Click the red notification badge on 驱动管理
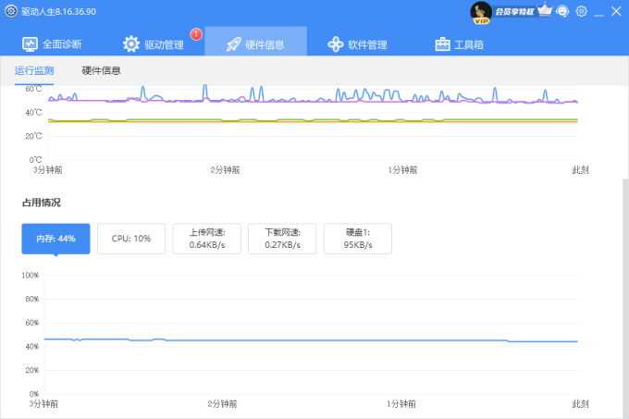The width and height of the screenshot is (629, 419). pyautogui.click(x=196, y=34)
